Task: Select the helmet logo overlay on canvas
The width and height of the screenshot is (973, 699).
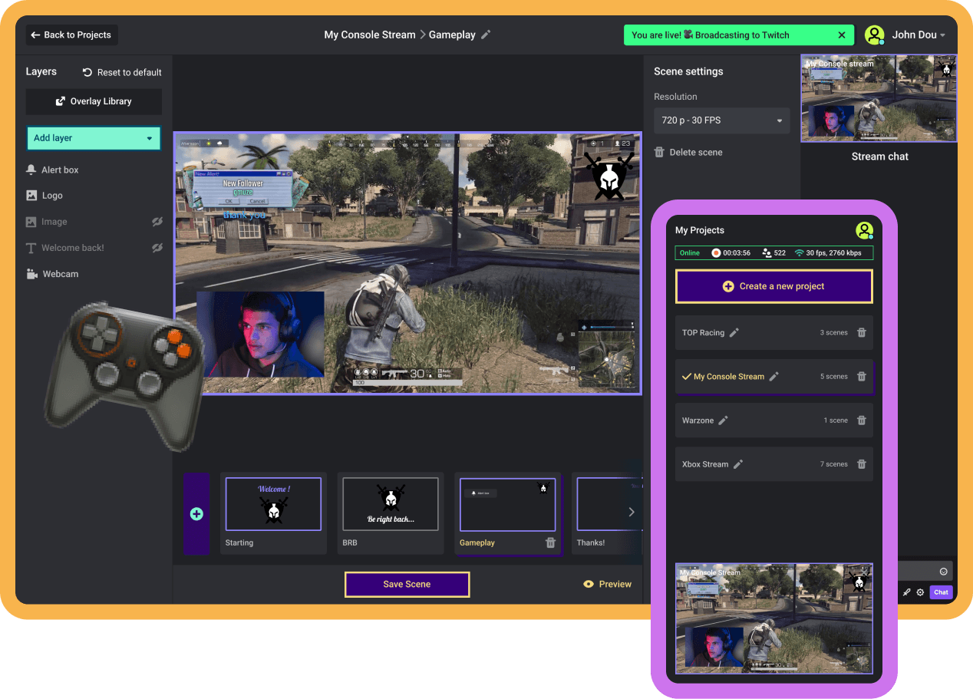Action: [x=609, y=176]
